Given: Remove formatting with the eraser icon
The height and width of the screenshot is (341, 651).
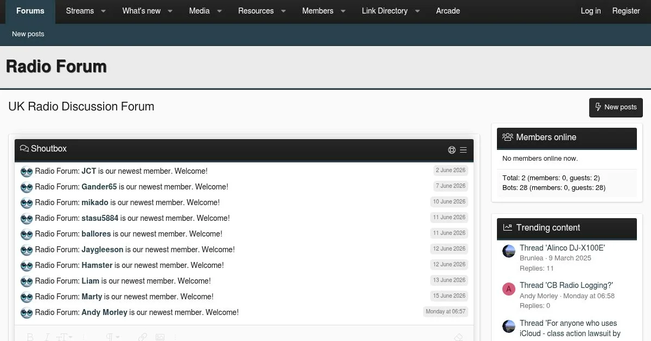Looking at the screenshot, I should 458,337.
